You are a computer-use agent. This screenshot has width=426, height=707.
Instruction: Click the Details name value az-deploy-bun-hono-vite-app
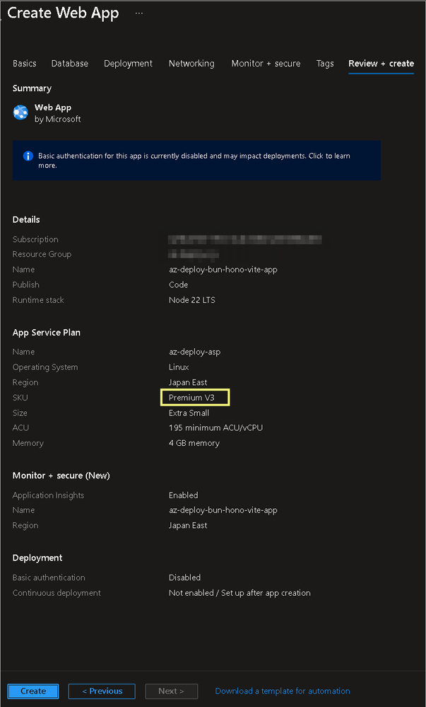tap(223, 270)
